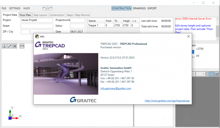Click the 'To' cell value 2750
Screen dimensions: 220x128
click(x=118, y=25)
